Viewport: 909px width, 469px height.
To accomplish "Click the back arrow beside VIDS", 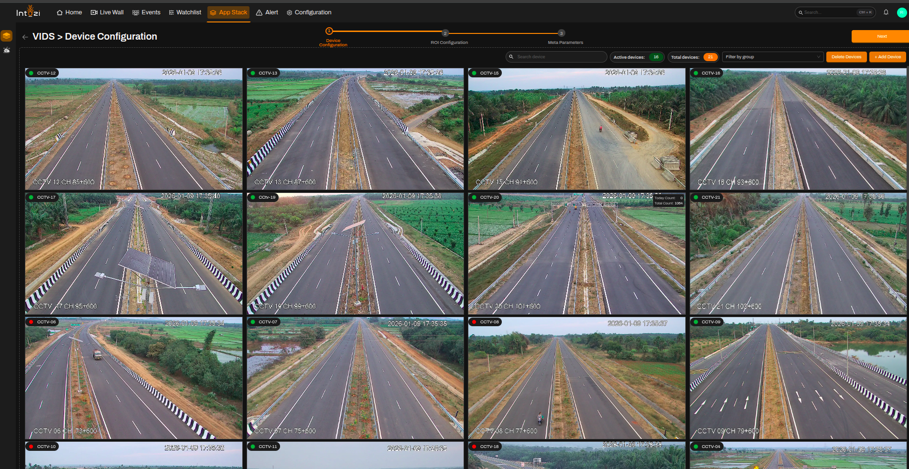I will 25,37.
